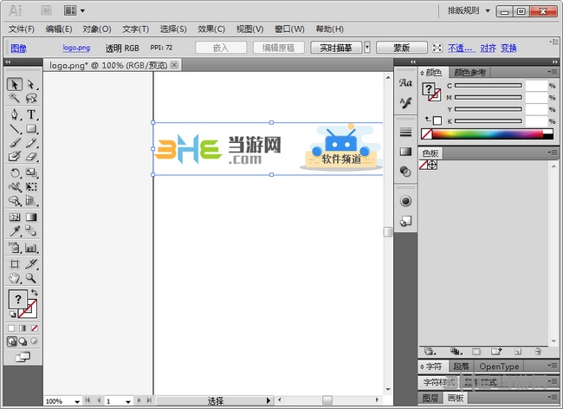Viewport: 563px width, 409px height.
Task: Click the K percentage input field
Action: (x=536, y=121)
